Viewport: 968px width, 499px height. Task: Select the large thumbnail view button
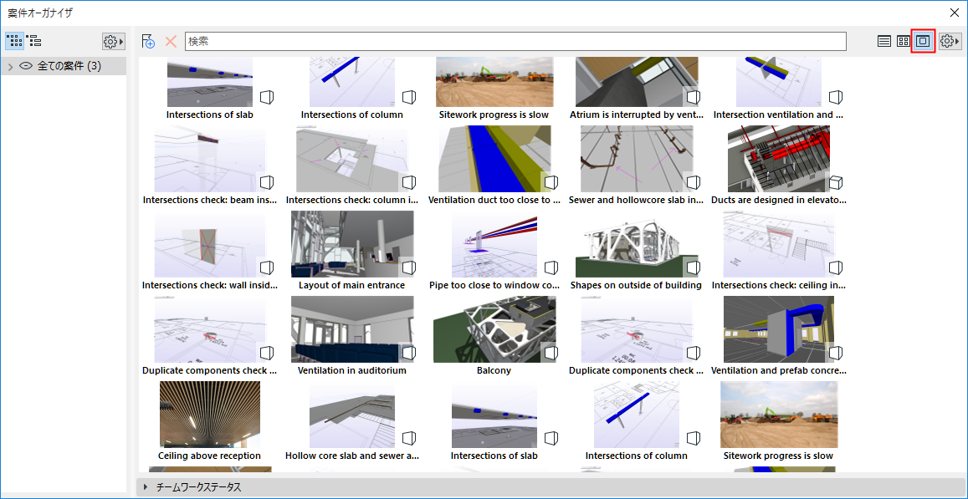point(923,41)
